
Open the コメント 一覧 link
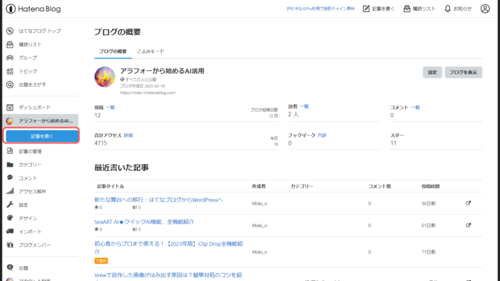tap(415, 107)
